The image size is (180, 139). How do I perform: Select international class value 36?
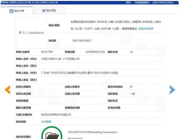pos(131,52)
